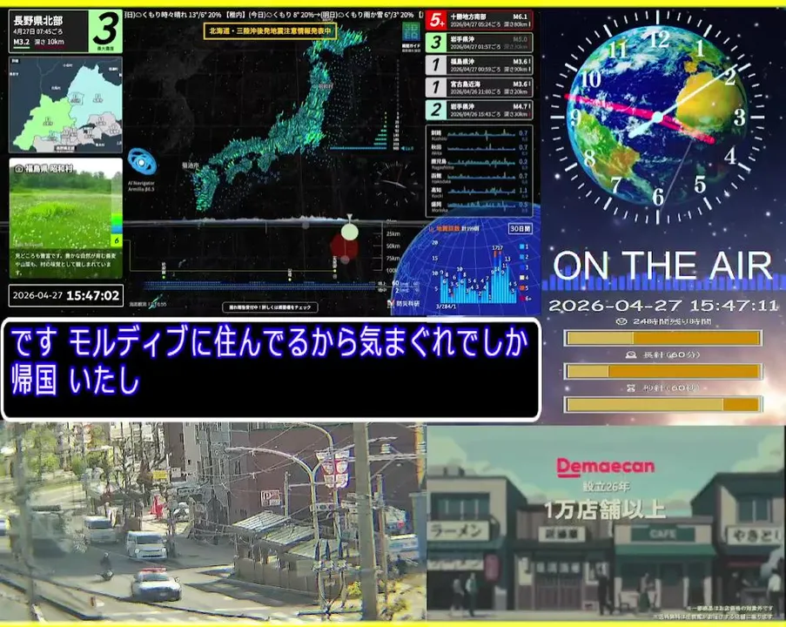Click the legend swatch for intensity 1
Image resolution: width=786 pixels, height=627 pixels.
[x=522, y=246]
